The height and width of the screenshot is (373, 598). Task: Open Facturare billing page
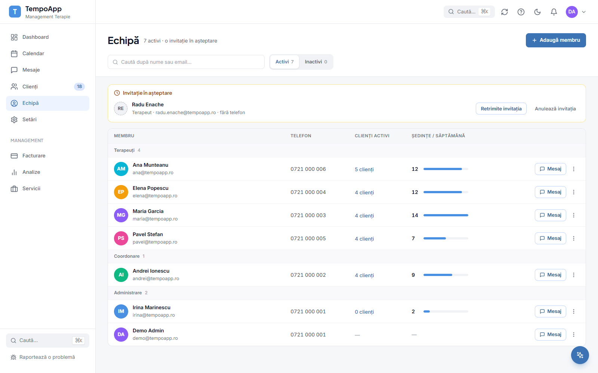pyautogui.click(x=47, y=156)
